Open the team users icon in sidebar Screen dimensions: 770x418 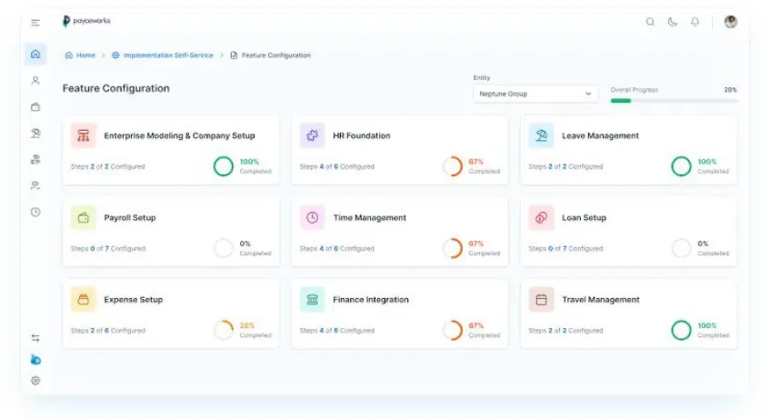point(35,185)
